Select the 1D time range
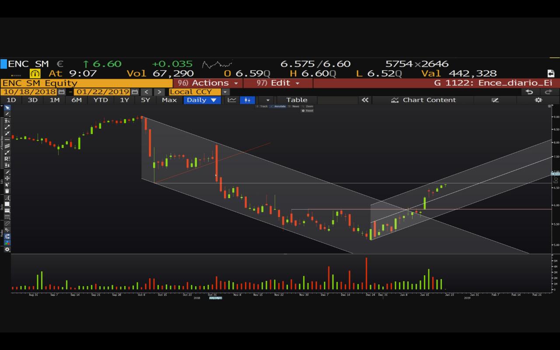This screenshot has height=350, width=560. tap(11, 100)
